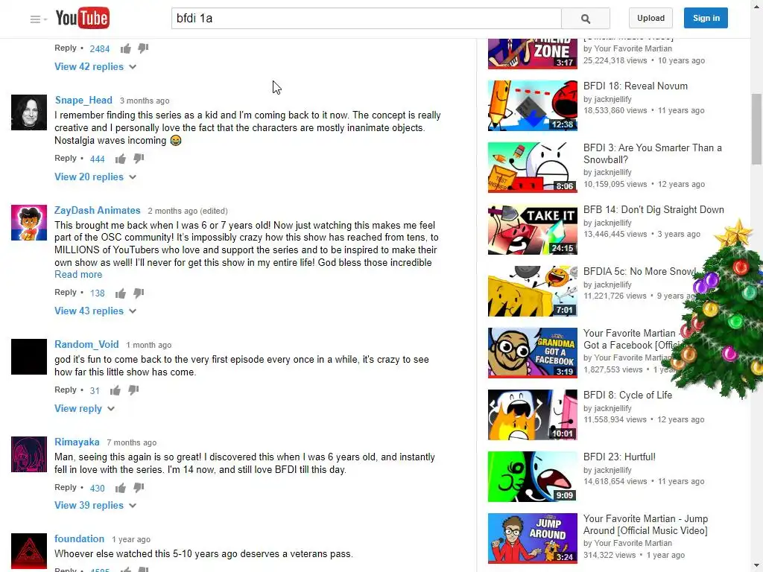Click the Sign in button
Image resolution: width=763 pixels, height=572 pixels.
[706, 18]
